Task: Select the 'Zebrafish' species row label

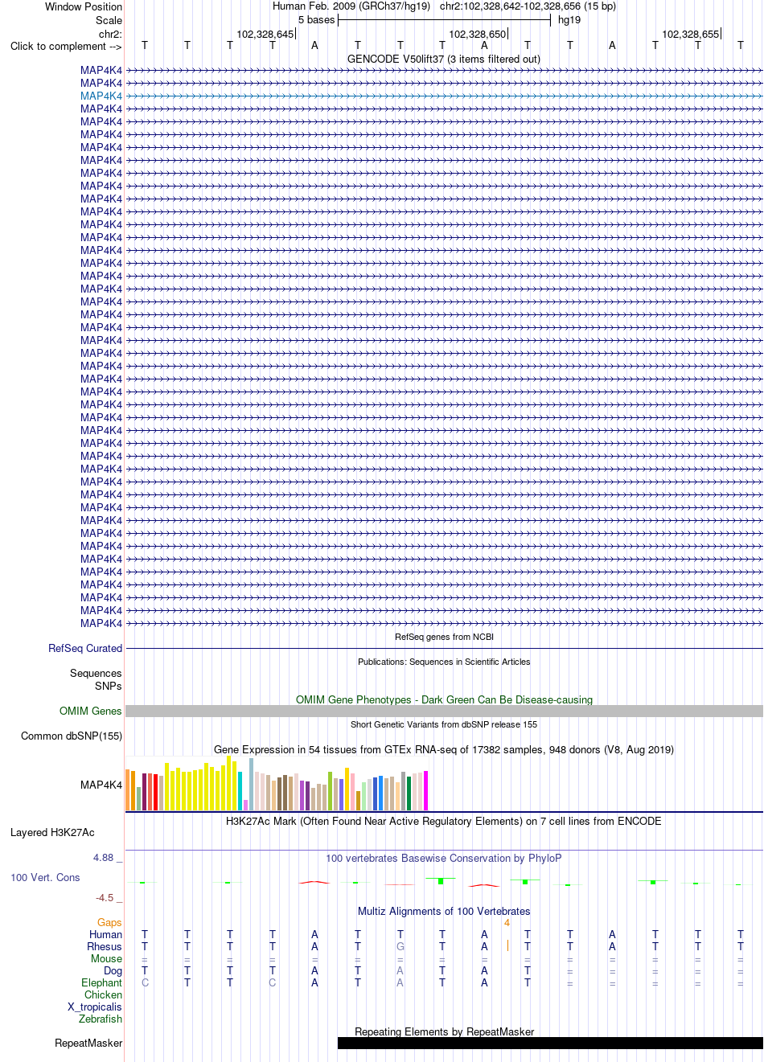Action: click(x=101, y=1019)
